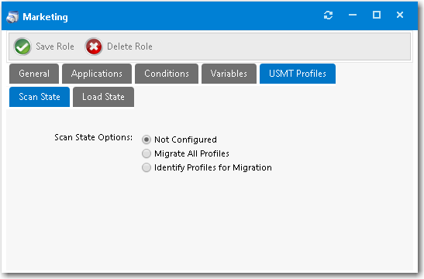
Task: Switch to the General tab
Action: (34, 74)
